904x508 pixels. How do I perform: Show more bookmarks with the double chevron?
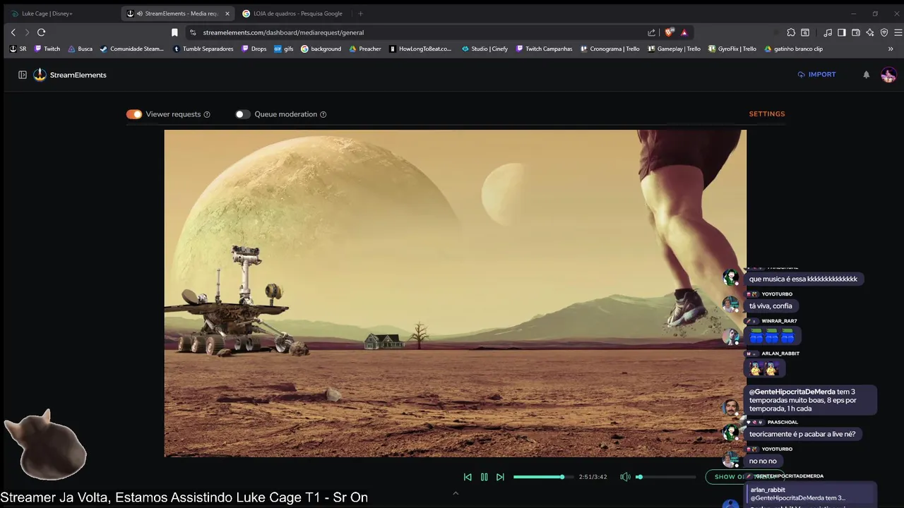coord(891,49)
